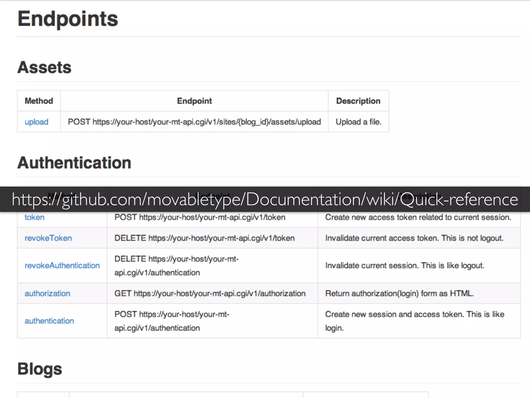Screen dimensions: 530x398
Task: Select the 'Upload a file.' description
Action: point(358,122)
